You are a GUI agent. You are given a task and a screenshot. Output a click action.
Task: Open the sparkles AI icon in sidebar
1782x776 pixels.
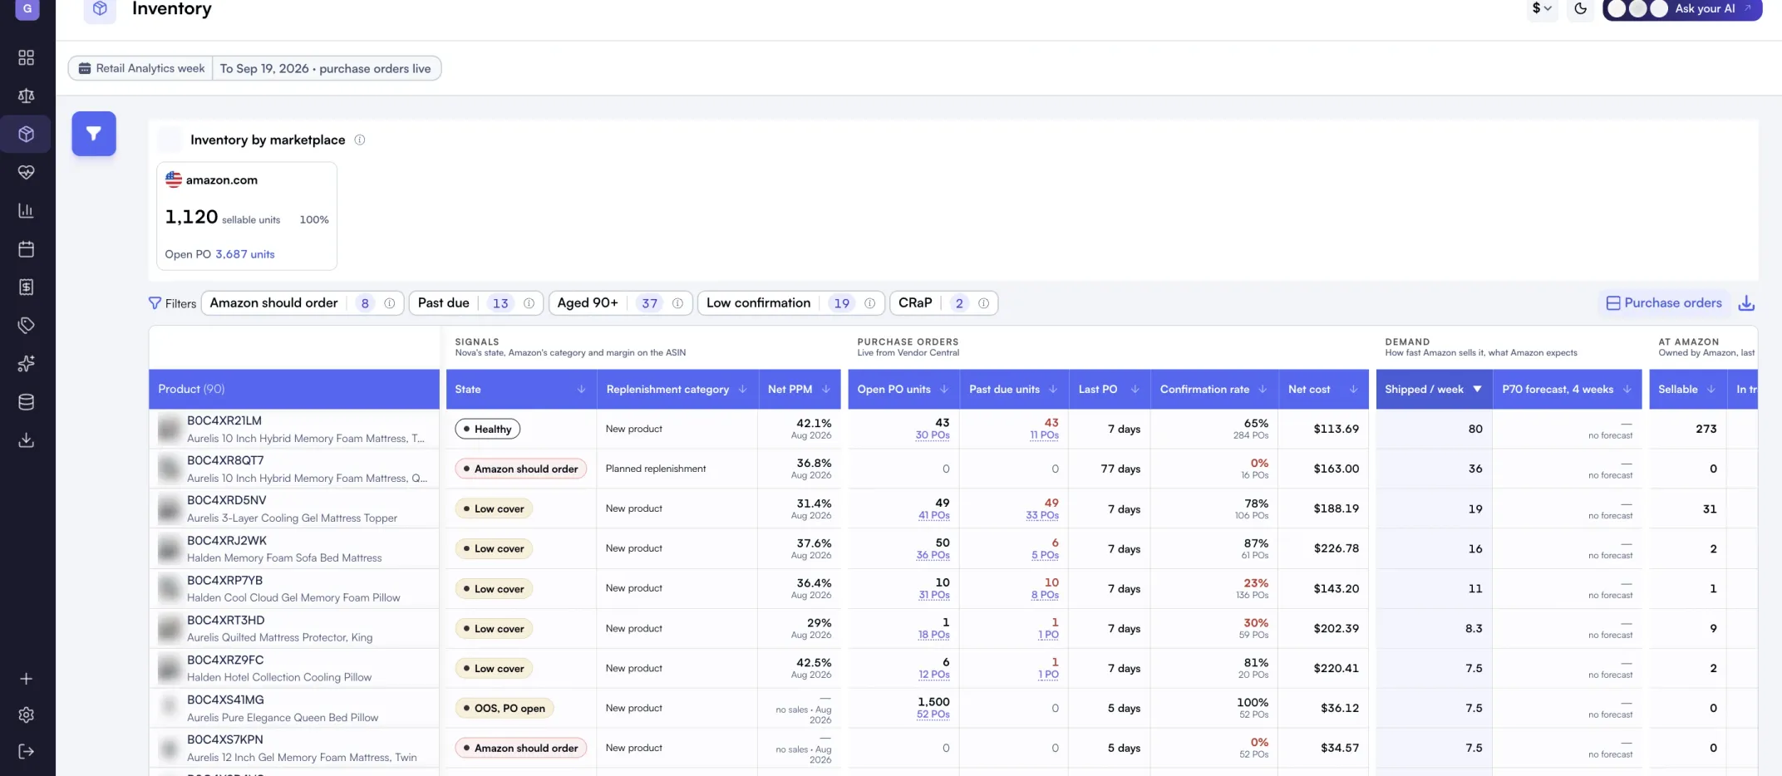[26, 363]
